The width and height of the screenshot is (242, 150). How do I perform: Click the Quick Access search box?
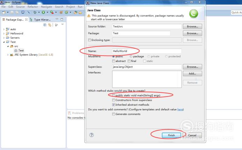tap(236, 13)
